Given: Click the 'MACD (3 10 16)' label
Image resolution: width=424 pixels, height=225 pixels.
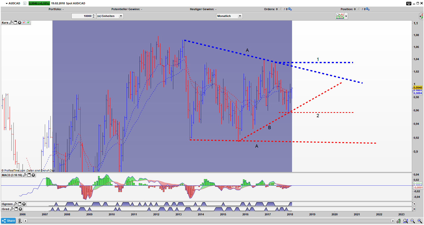Looking at the screenshot, I should 12,175.
